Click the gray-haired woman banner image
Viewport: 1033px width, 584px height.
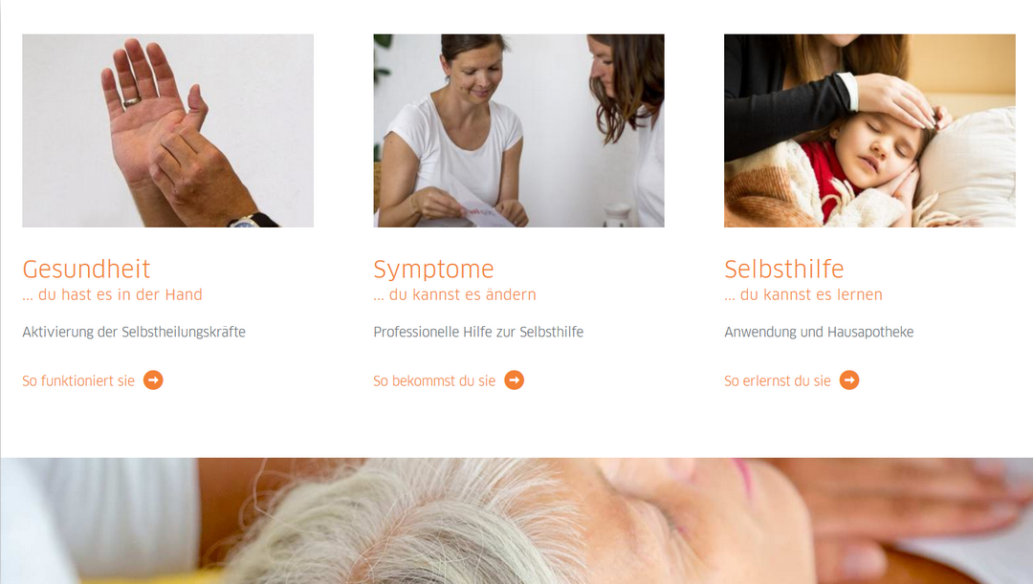(x=516, y=521)
